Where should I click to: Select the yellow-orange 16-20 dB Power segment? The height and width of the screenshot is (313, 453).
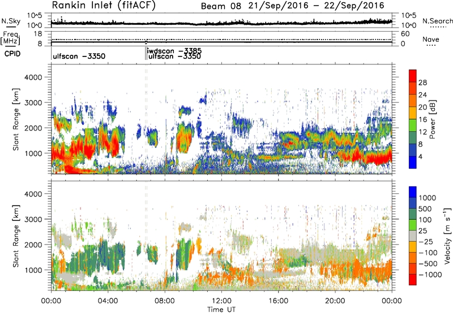point(413,113)
